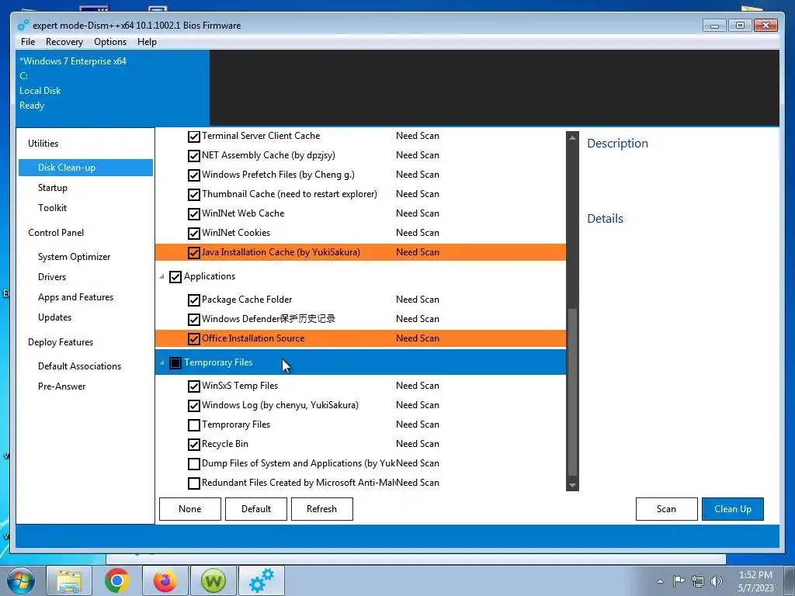The height and width of the screenshot is (596, 795).
Task: Uncheck Recycle Bin checkbox
Action: point(193,445)
